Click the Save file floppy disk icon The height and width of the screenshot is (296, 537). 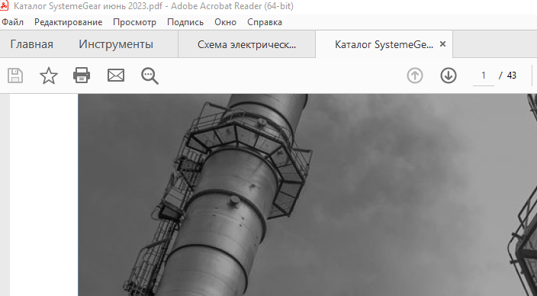pos(15,76)
